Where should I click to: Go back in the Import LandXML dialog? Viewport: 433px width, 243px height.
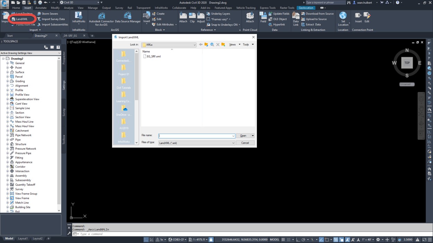200,45
